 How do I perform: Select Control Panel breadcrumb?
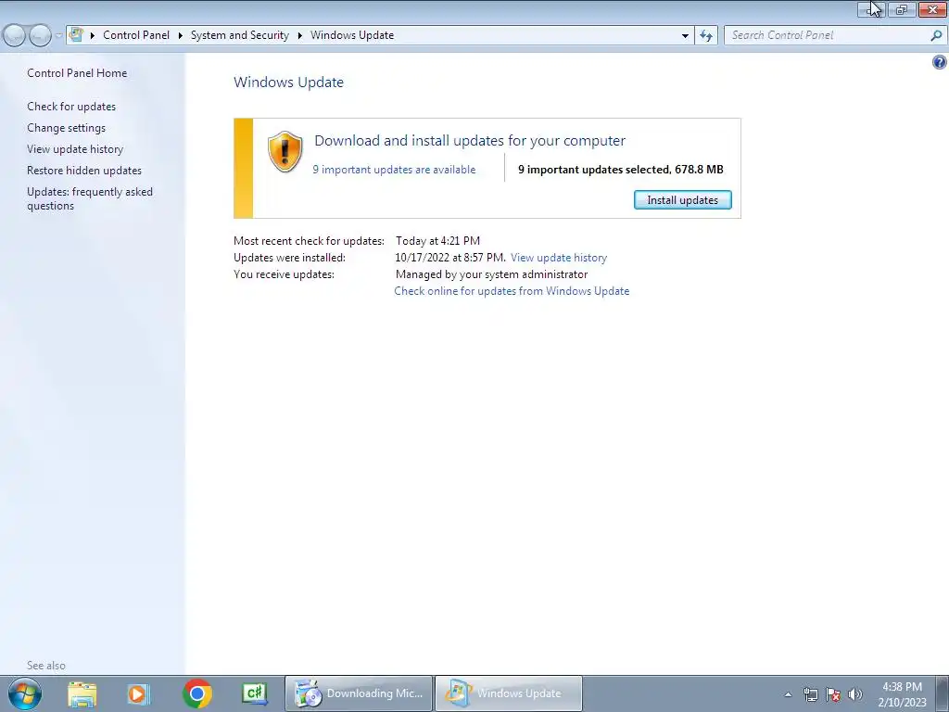coord(136,35)
